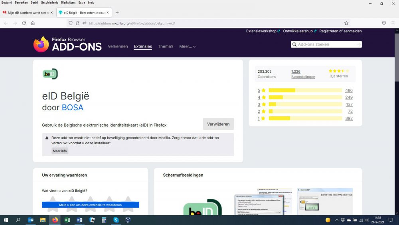The image size is (399, 225).
Task: Open Skype from the taskbar
Action: [x=116, y=220]
